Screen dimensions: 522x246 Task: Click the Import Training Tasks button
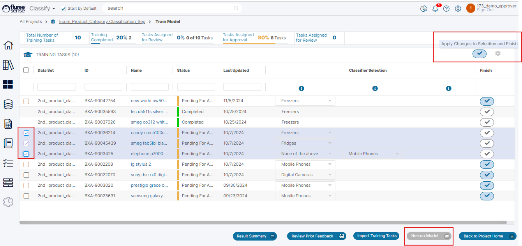click(377, 236)
